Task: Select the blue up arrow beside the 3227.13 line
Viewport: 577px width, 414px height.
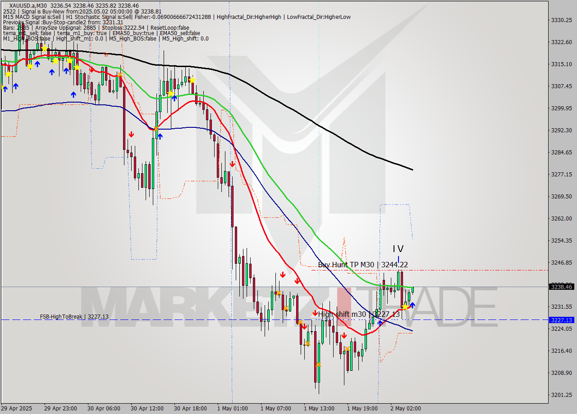Action: [x=380, y=322]
